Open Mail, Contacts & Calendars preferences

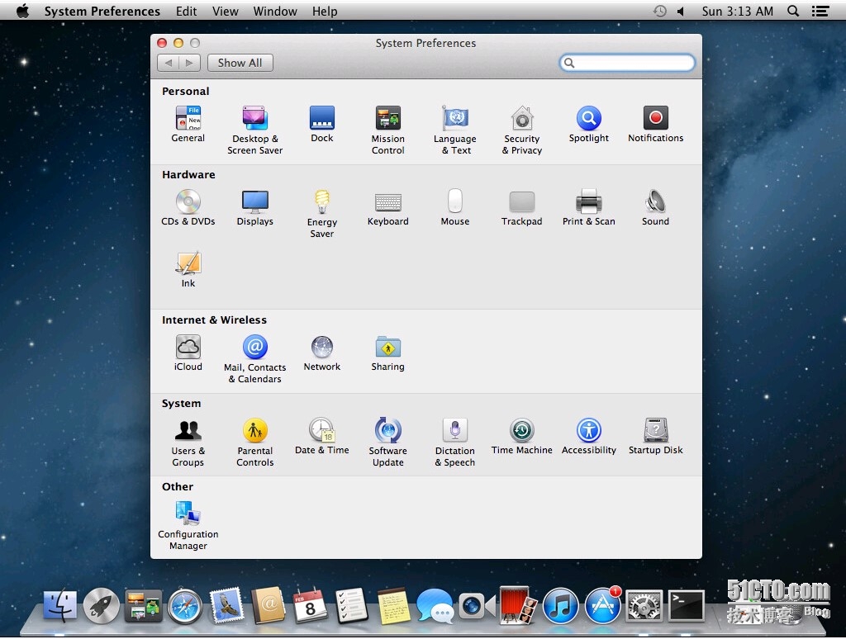(254, 359)
